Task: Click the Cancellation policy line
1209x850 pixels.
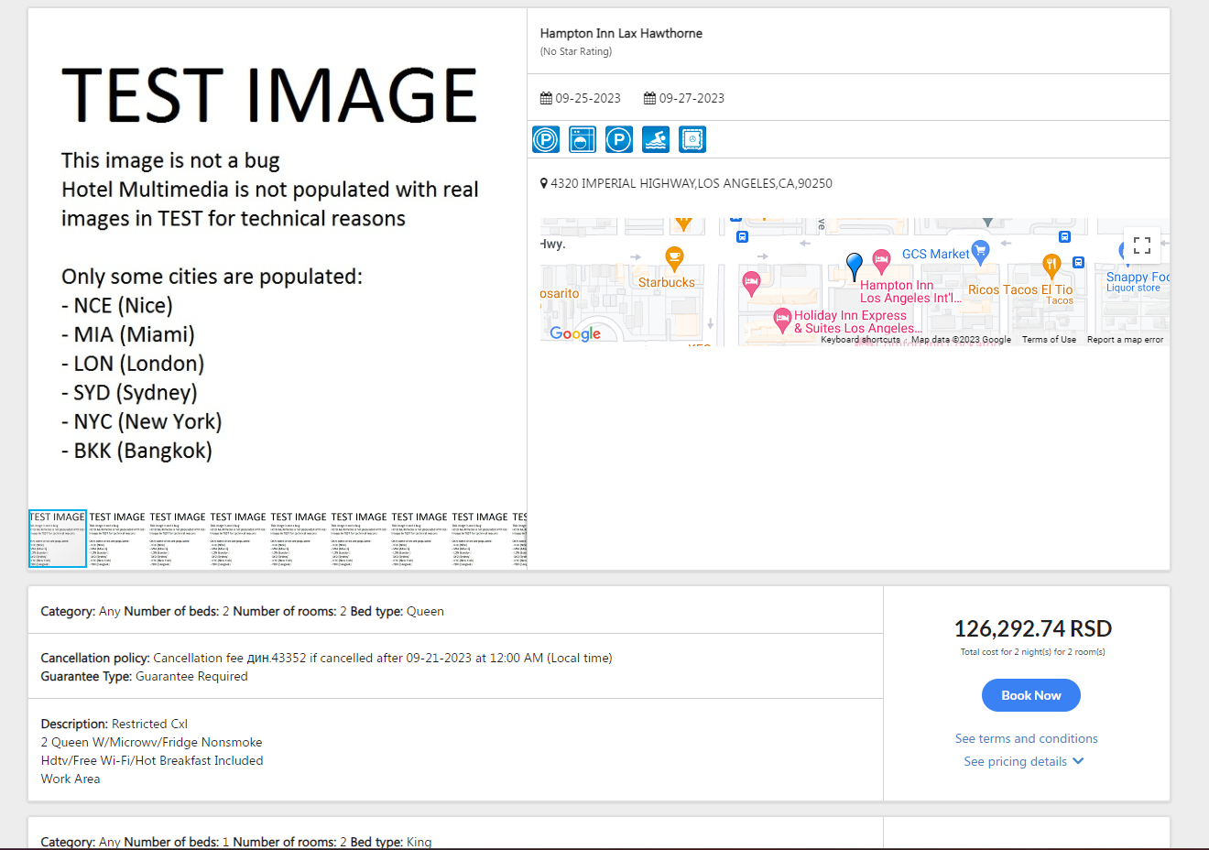Action: tap(327, 658)
